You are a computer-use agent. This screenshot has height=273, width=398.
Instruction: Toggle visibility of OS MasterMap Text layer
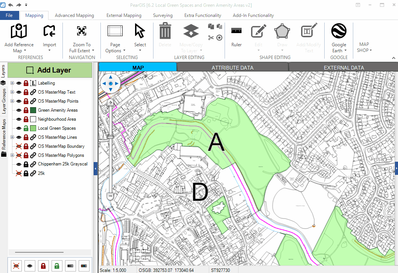coord(19,92)
